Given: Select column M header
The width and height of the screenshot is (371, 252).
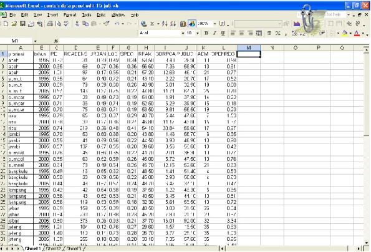Looking at the screenshot, I should click(249, 48).
